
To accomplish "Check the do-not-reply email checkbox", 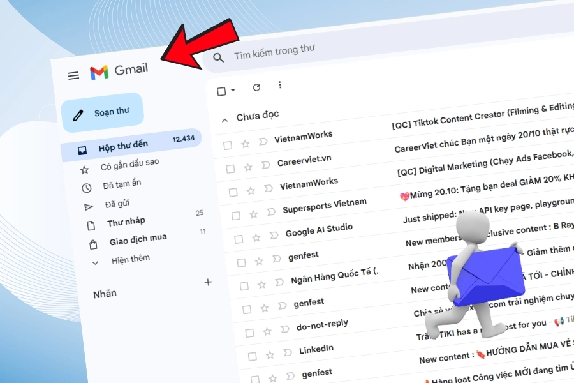I will [x=249, y=332].
